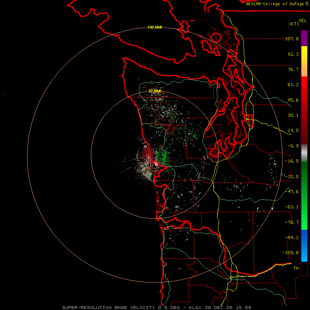Click the TH threshold label in legend
The height and width of the screenshot is (310, 310).
coord(296,268)
